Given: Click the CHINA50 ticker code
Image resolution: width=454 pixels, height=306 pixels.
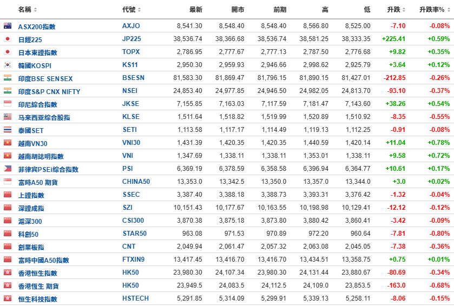Looking at the screenshot, I should pos(136,182).
